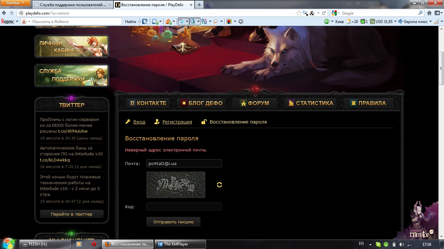Click the 17:16 system clock
This screenshot has height=249, width=444.
(x=427, y=244)
